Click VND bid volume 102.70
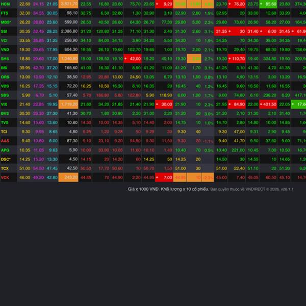This screenshot has height=306, width=306. point(134,49)
